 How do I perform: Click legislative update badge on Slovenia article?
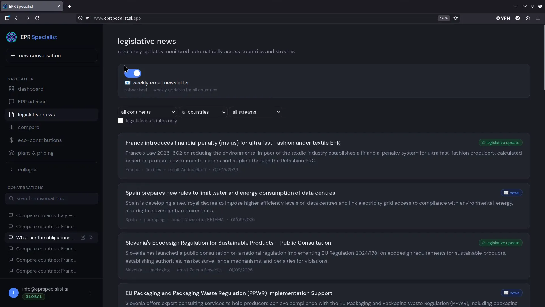500,243
